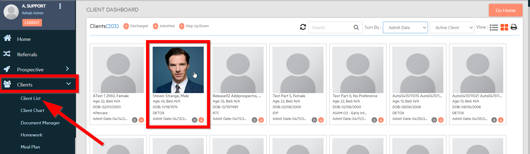Click A badge on ATest 1 2960 card
This screenshot has height=154, width=530.
click(141, 120)
